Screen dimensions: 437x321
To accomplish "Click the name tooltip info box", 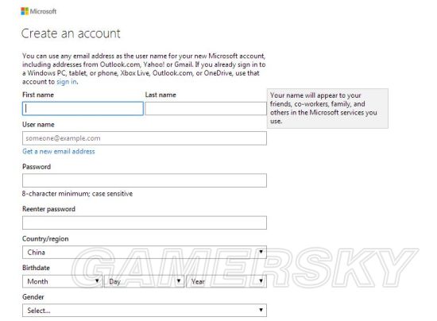I will (x=327, y=108).
